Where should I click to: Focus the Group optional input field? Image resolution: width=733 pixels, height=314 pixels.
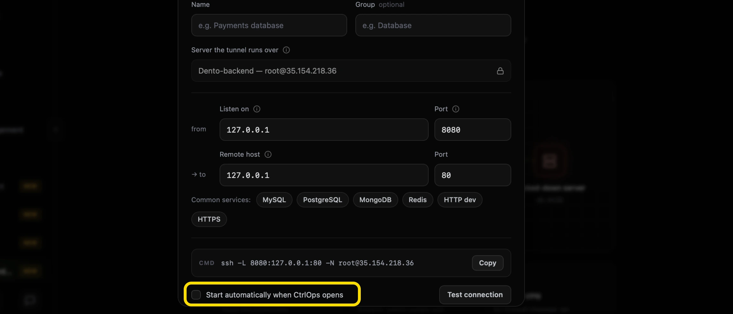tap(433, 25)
